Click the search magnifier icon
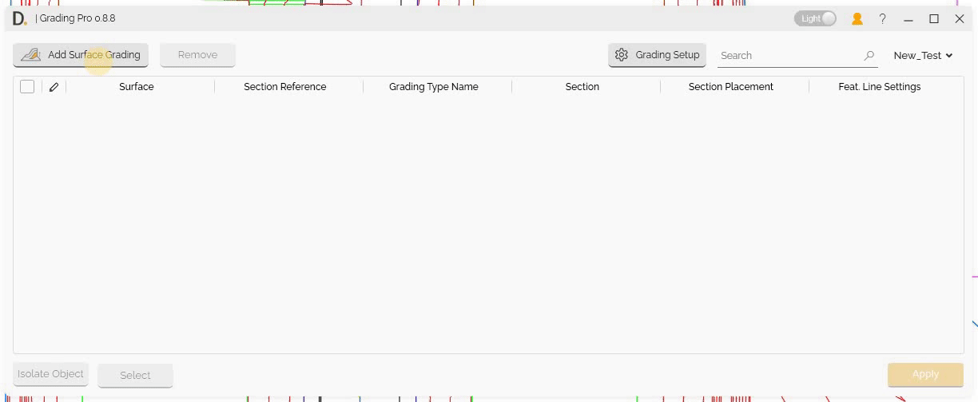This screenshot has width=978, height=402. click(x=869, y=56)
